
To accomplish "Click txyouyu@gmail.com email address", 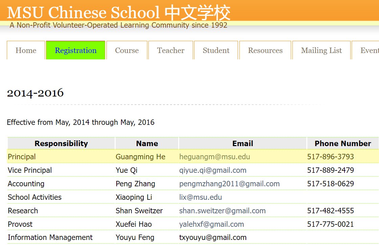I will tap(213, 238).
